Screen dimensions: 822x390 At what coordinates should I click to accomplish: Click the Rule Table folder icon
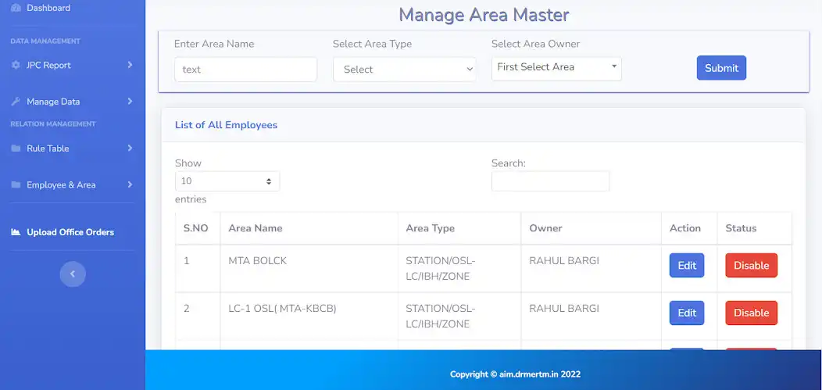pos(16,148)
